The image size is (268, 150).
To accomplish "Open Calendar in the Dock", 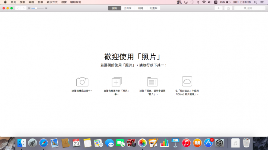I will pos(76,143).
